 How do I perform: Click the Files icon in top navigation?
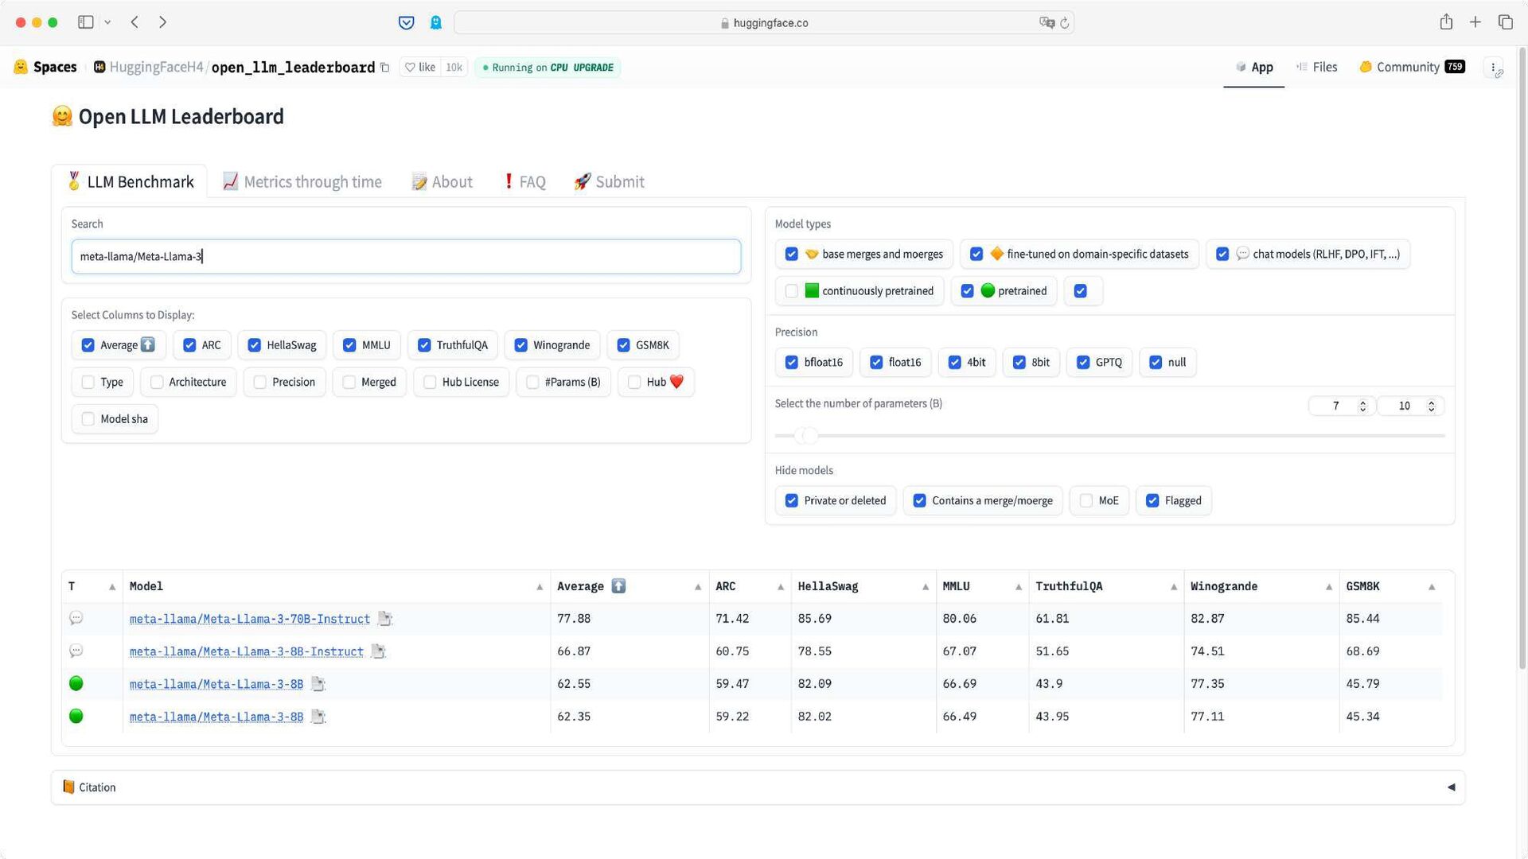pos(1301,67)
